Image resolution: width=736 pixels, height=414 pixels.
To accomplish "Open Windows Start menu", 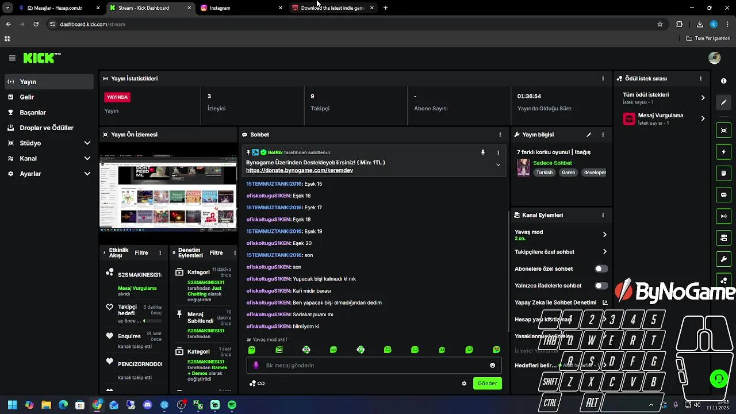I will [x=12, y=405].
